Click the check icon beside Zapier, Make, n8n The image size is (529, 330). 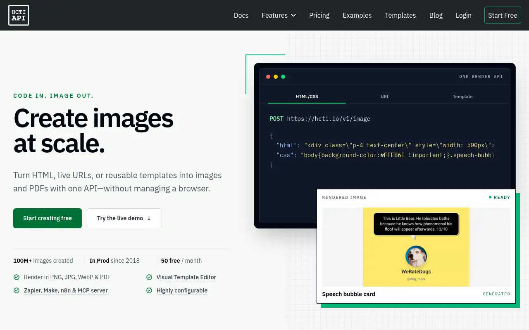[x=17, y=290]
